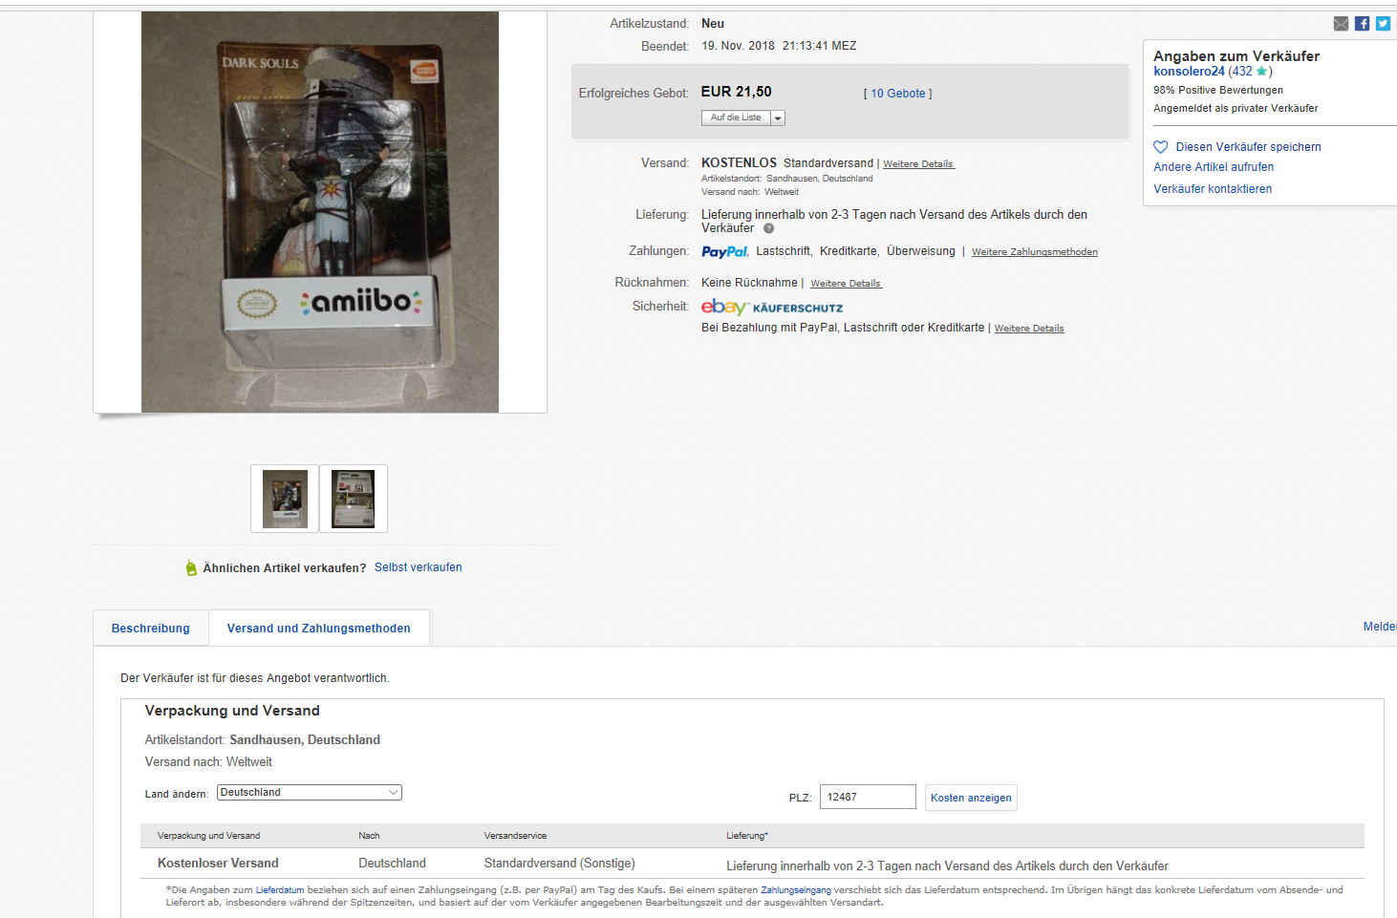
Task: Click the help icon beside Lieferung text
Action: [768, 228]
